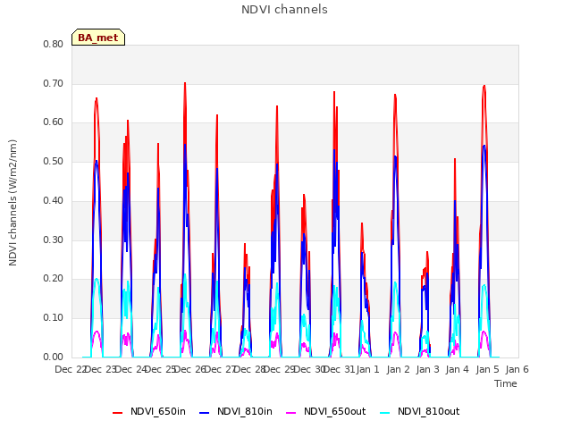Click the Jan 5 x-axis date label

pos(487,369)
